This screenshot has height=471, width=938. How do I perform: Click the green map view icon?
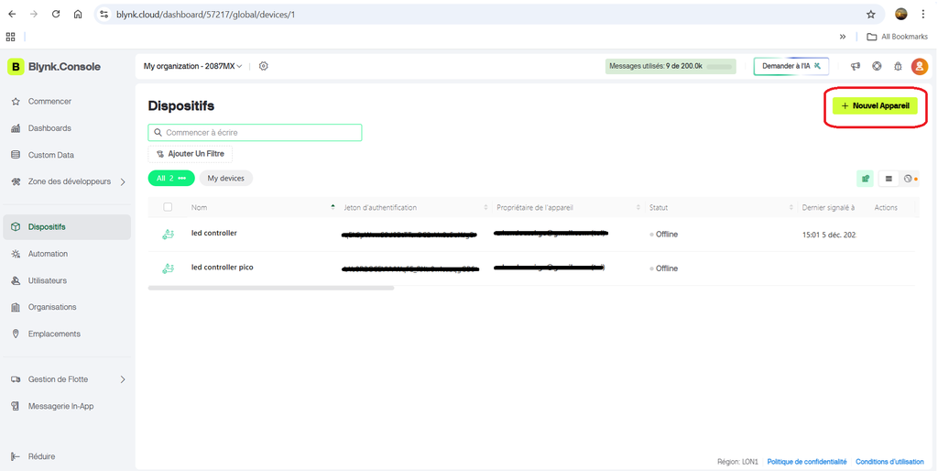pyautogui.click(x=865, y=179)
